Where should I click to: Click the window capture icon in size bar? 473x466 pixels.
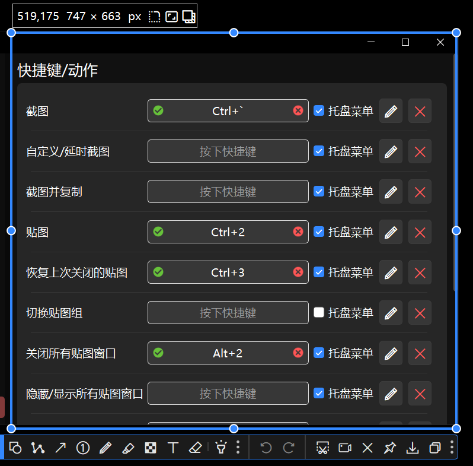click(x=189, y=16)
